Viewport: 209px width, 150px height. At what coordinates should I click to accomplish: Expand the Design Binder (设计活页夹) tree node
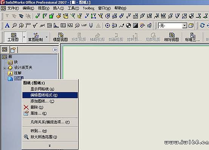click(x=5, y=68)
